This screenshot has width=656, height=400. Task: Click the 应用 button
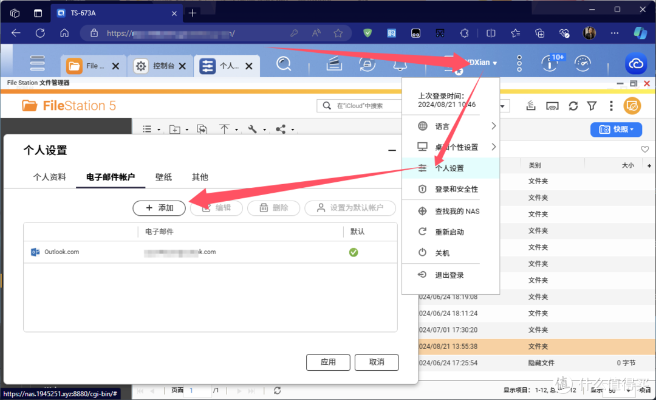tap(328, 362)
